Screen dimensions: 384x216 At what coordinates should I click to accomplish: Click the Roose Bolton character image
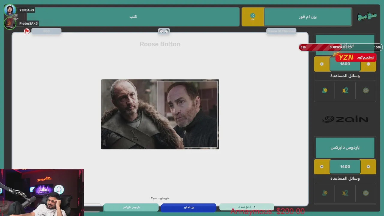160,114
